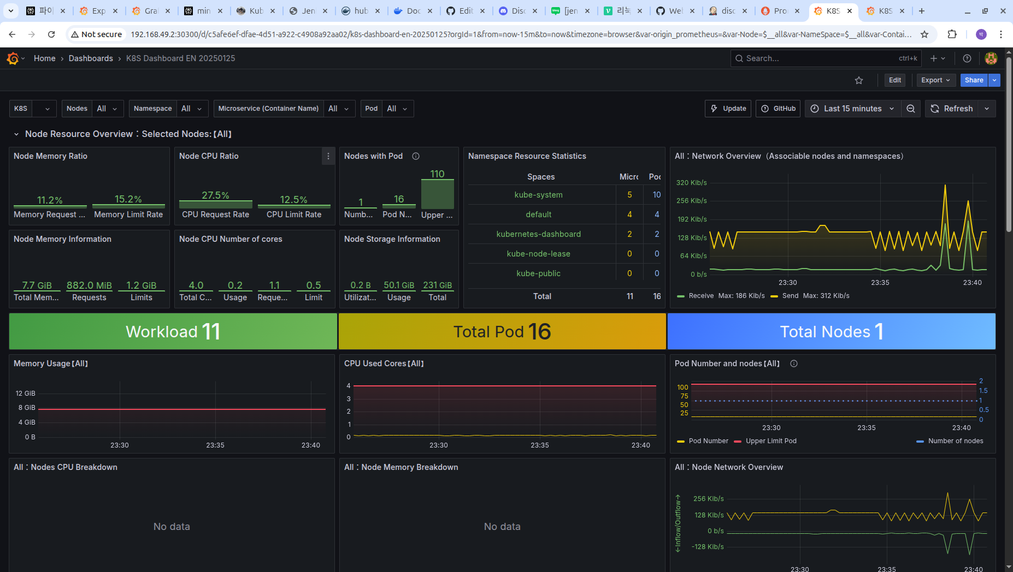Open Microservice Container Name dropdown

(x=339, y=109)
